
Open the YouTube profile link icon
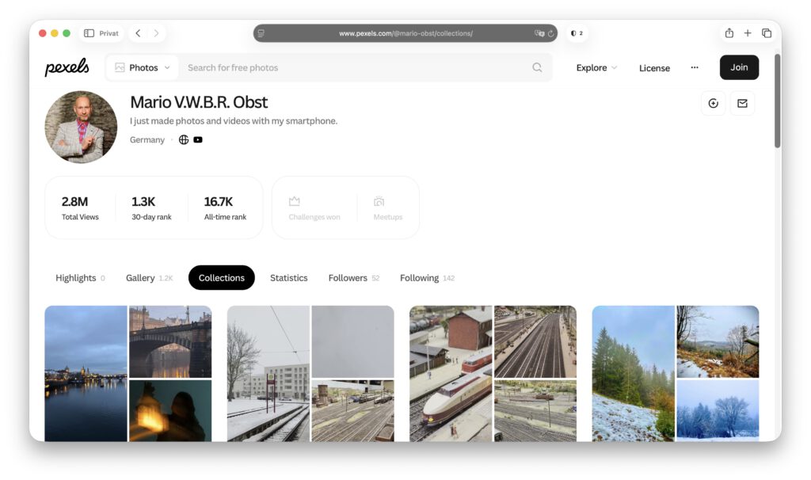pyautogui.click(x=198, y=139)
